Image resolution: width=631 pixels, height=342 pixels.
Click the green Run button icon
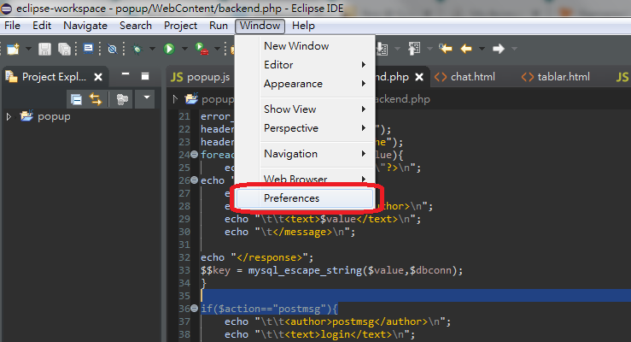coord(169,50)
